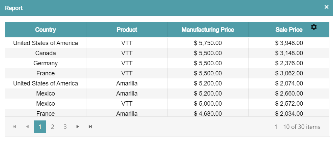
Task: Go to the previous page arrow
Action: point(27,127)
